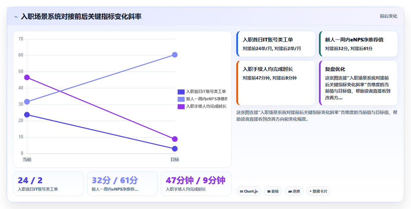Click the IT账号类工单 point at 当前

tap(27, 115)
